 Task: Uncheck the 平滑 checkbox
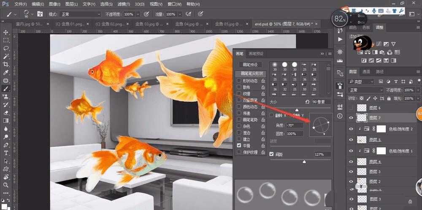tap(239, 146)
